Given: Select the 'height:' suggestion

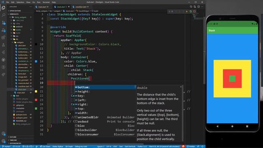Looking at the screenshot, I should click(105, 92).
